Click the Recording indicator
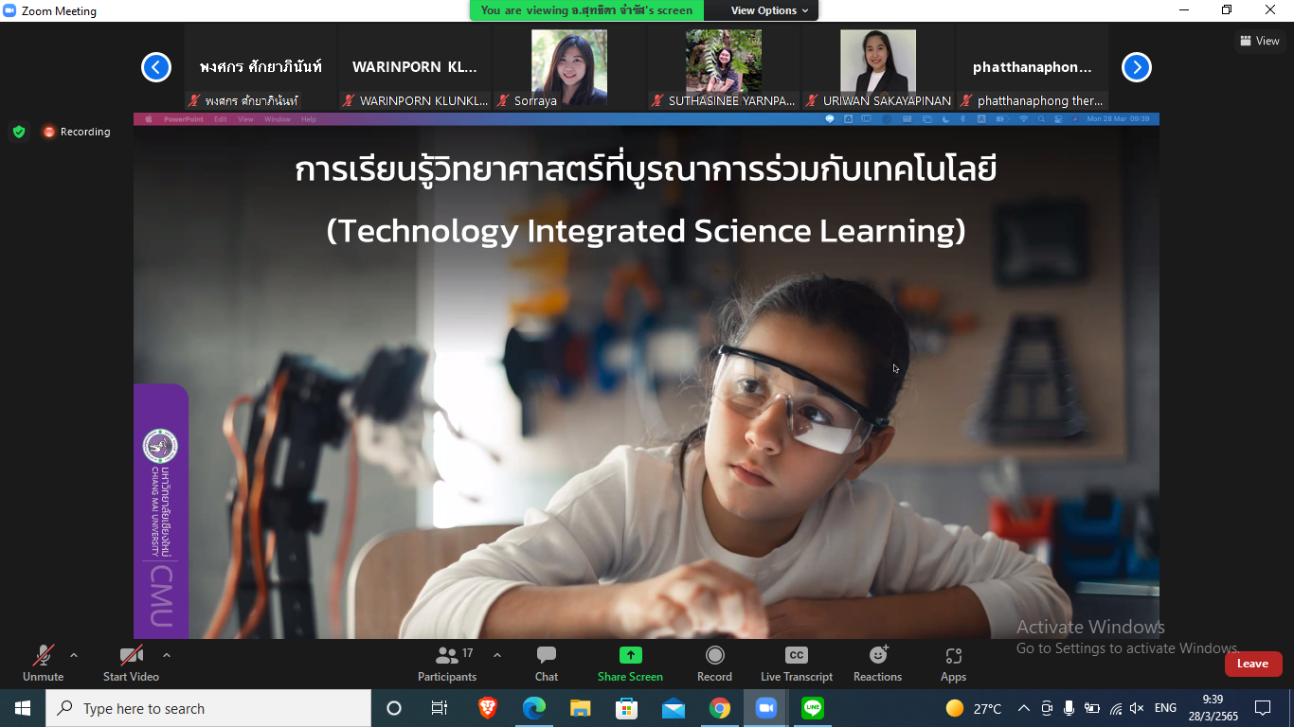 (x=77, y=132)
